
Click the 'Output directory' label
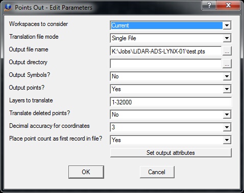(28, 62)
